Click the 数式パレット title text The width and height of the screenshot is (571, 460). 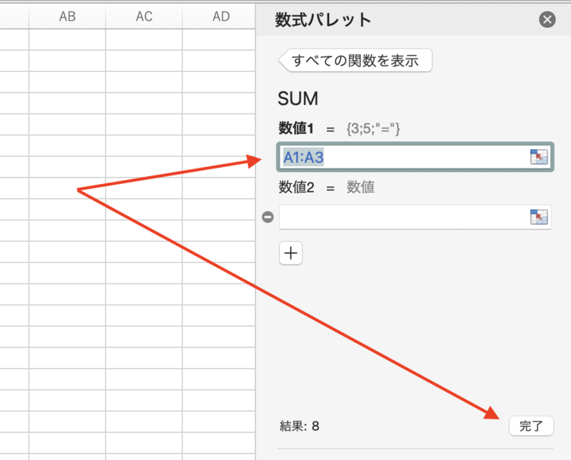click(323, 20)
